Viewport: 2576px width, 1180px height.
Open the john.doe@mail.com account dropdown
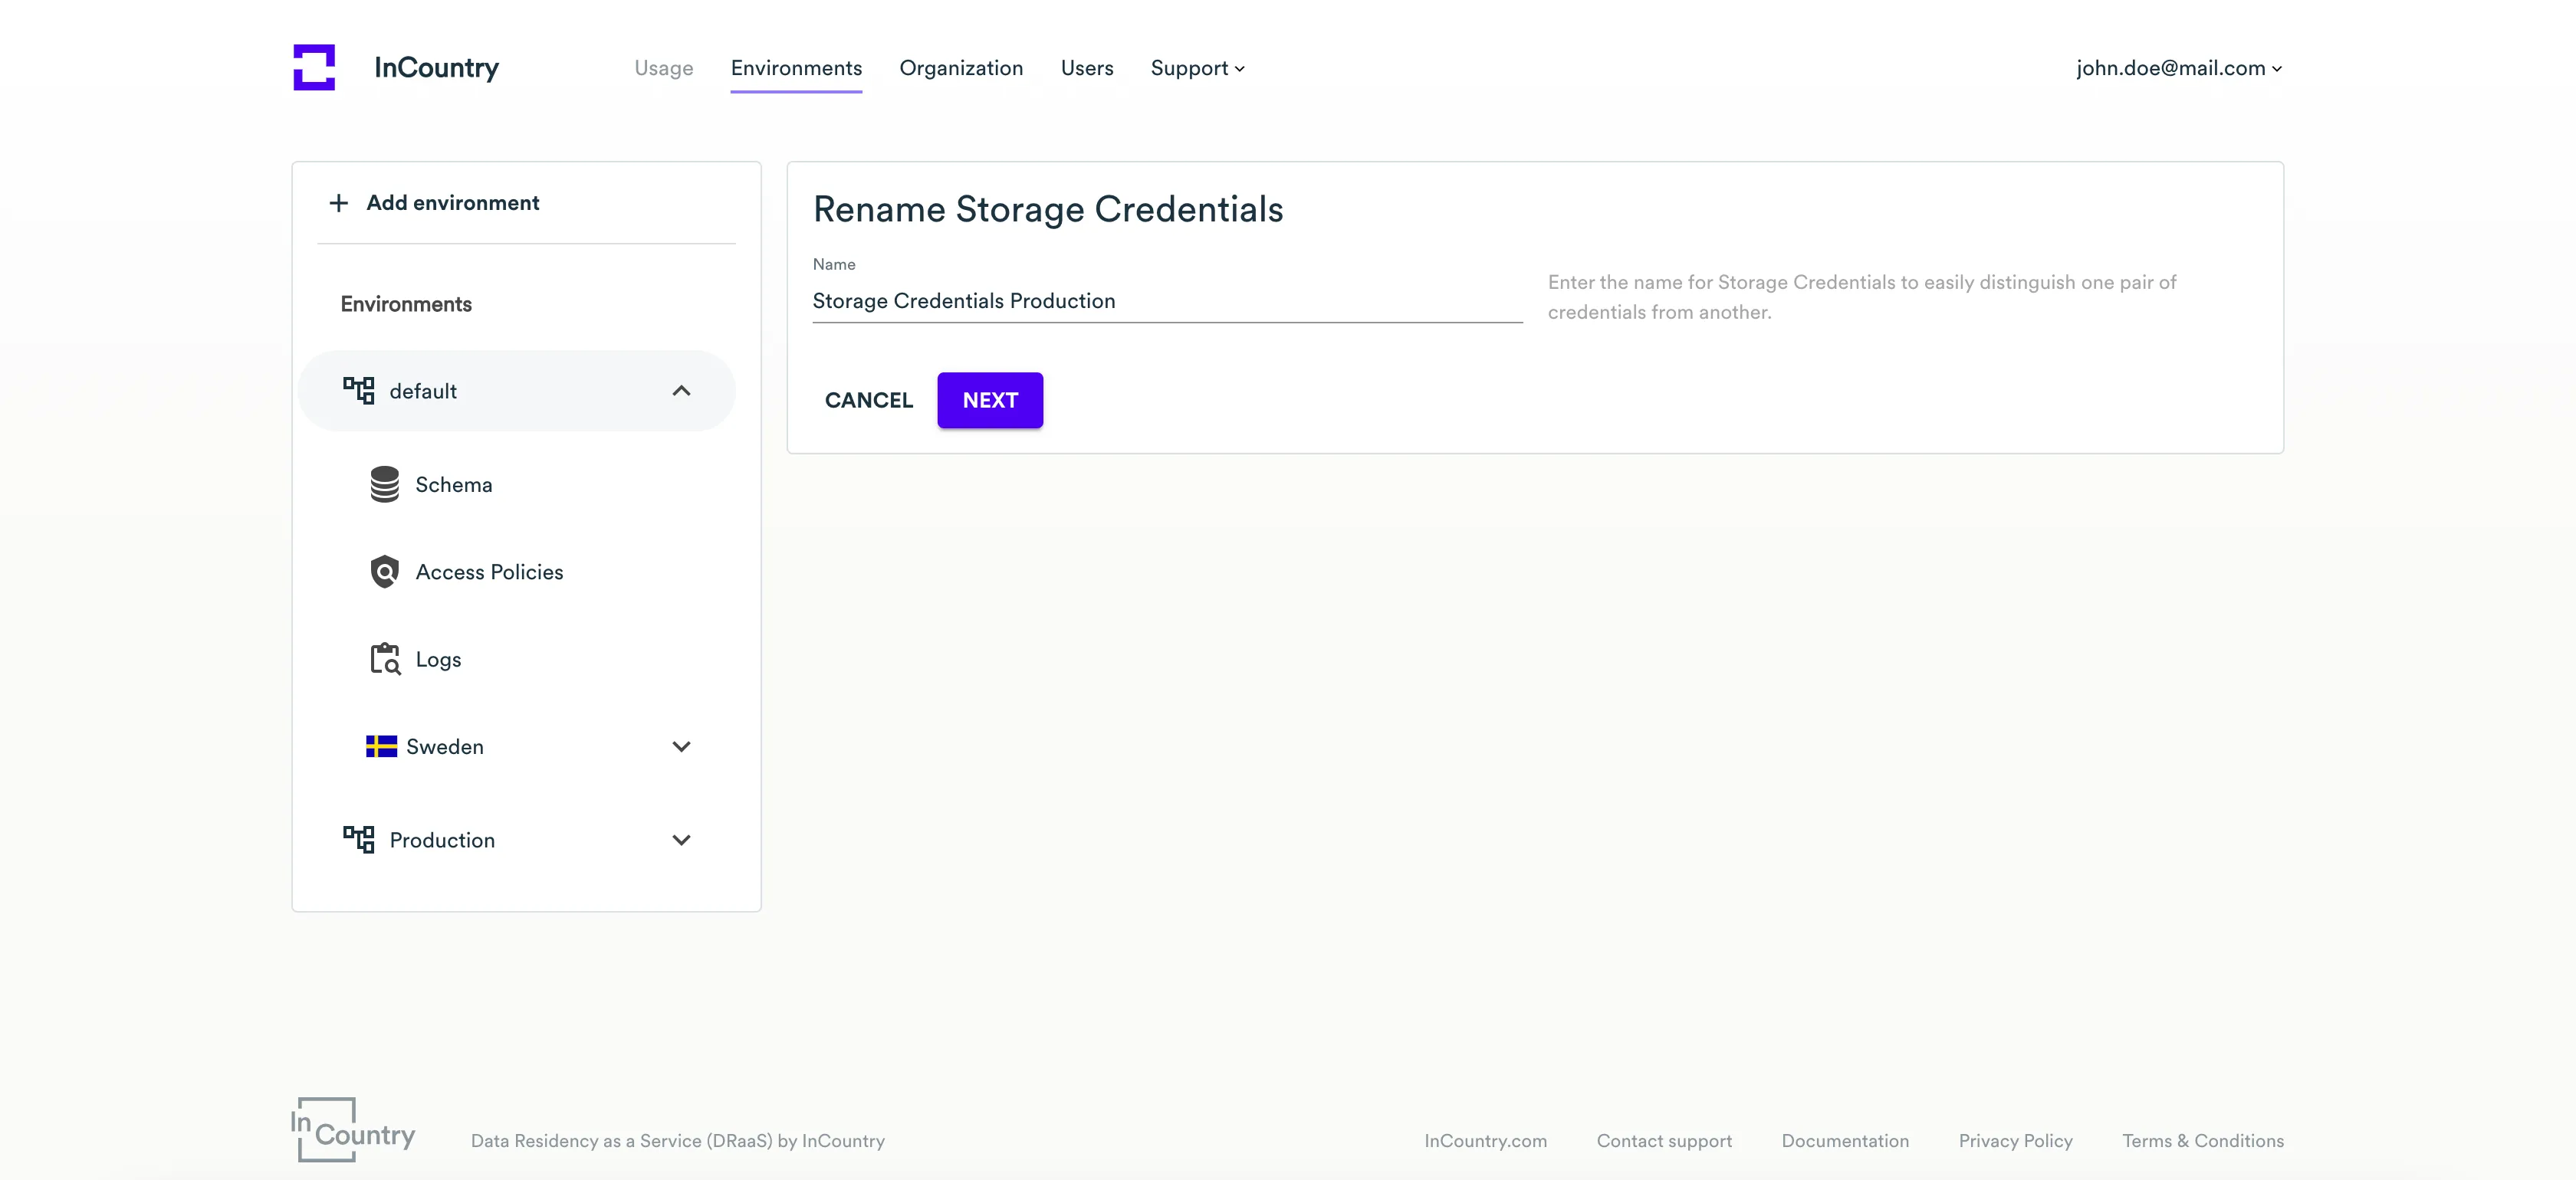pyautogui.click(x=2178, y=68)
